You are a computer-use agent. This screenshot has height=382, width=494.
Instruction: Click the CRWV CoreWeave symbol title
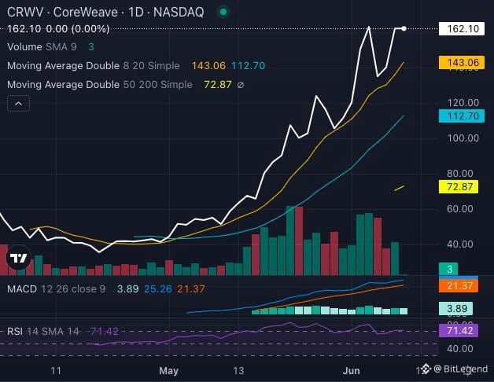pyautogui.click(x=105, y=13)
